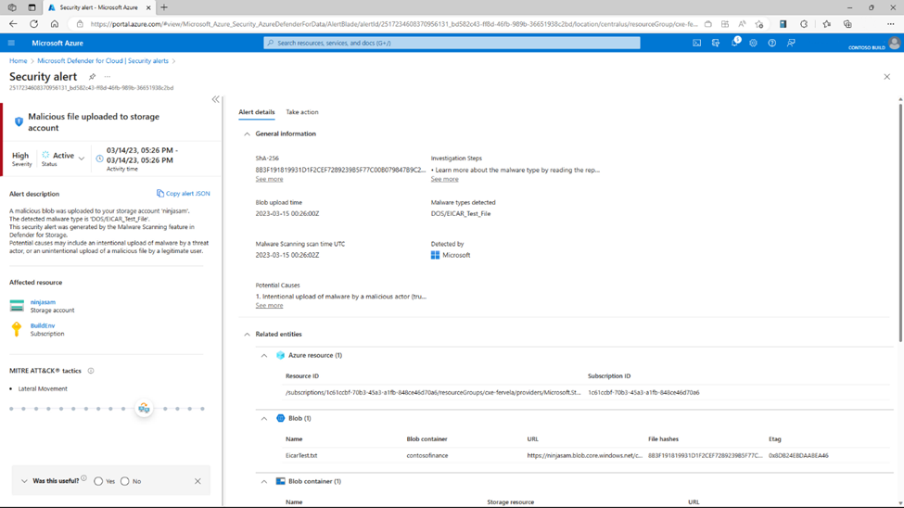The image size is (904, 508).
Task: Open the ninjasam storage account link
Action: (43, 302)
